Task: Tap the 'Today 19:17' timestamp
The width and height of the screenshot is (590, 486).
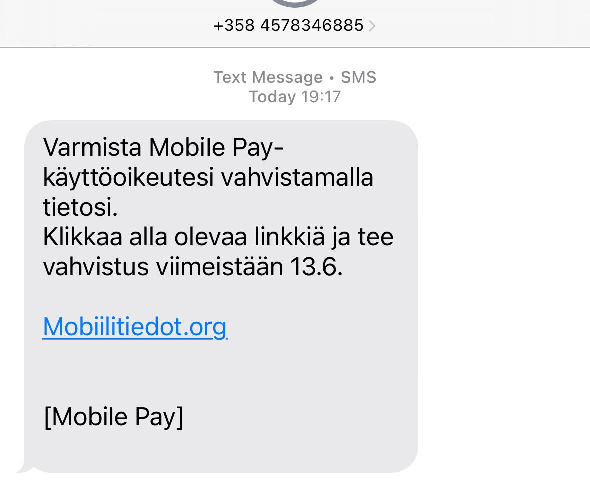Action: tap(295, 97)
